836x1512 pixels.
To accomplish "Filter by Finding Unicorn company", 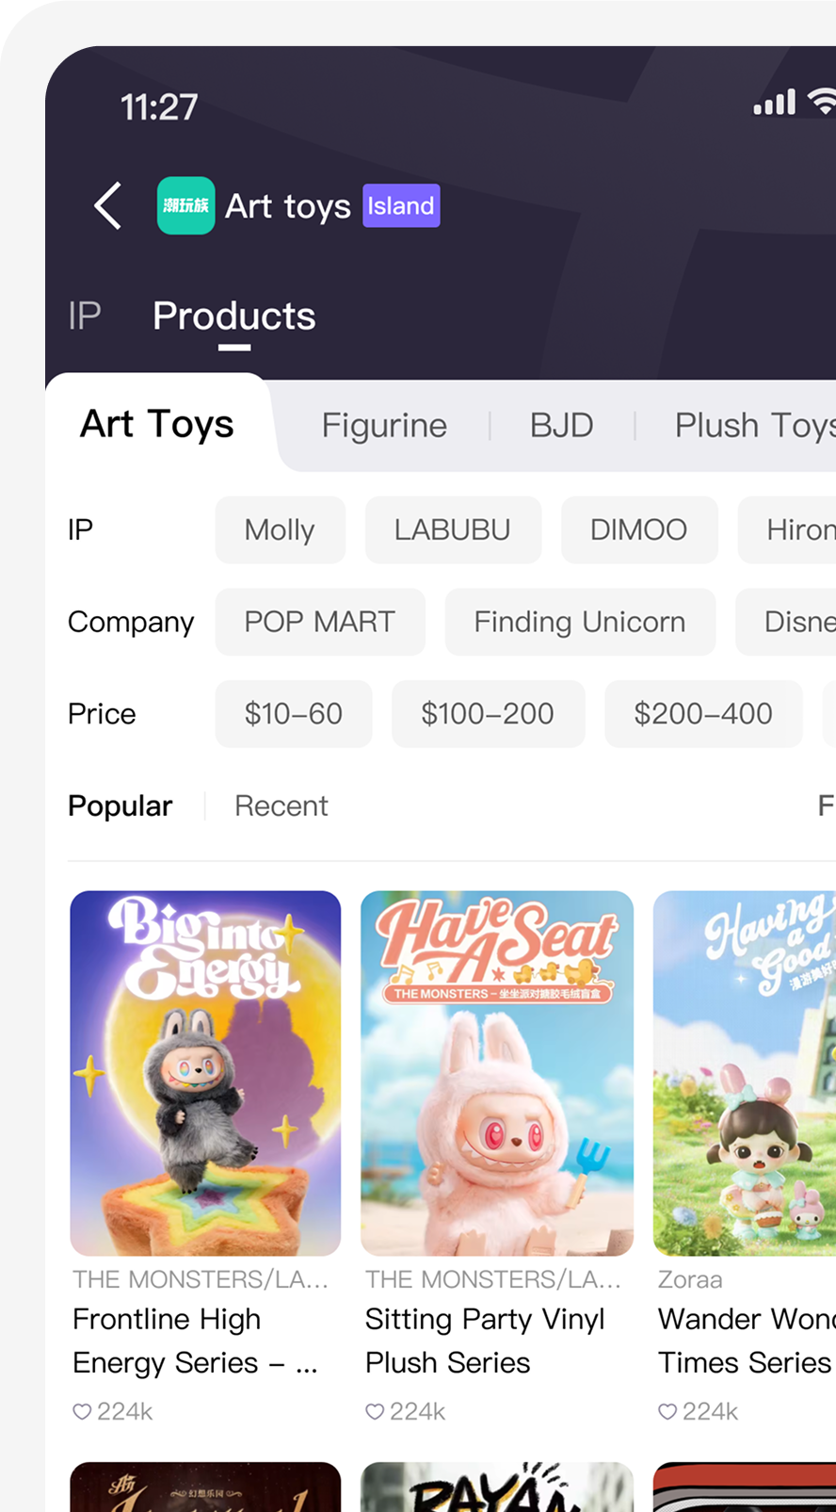I will tap(580, 622).
